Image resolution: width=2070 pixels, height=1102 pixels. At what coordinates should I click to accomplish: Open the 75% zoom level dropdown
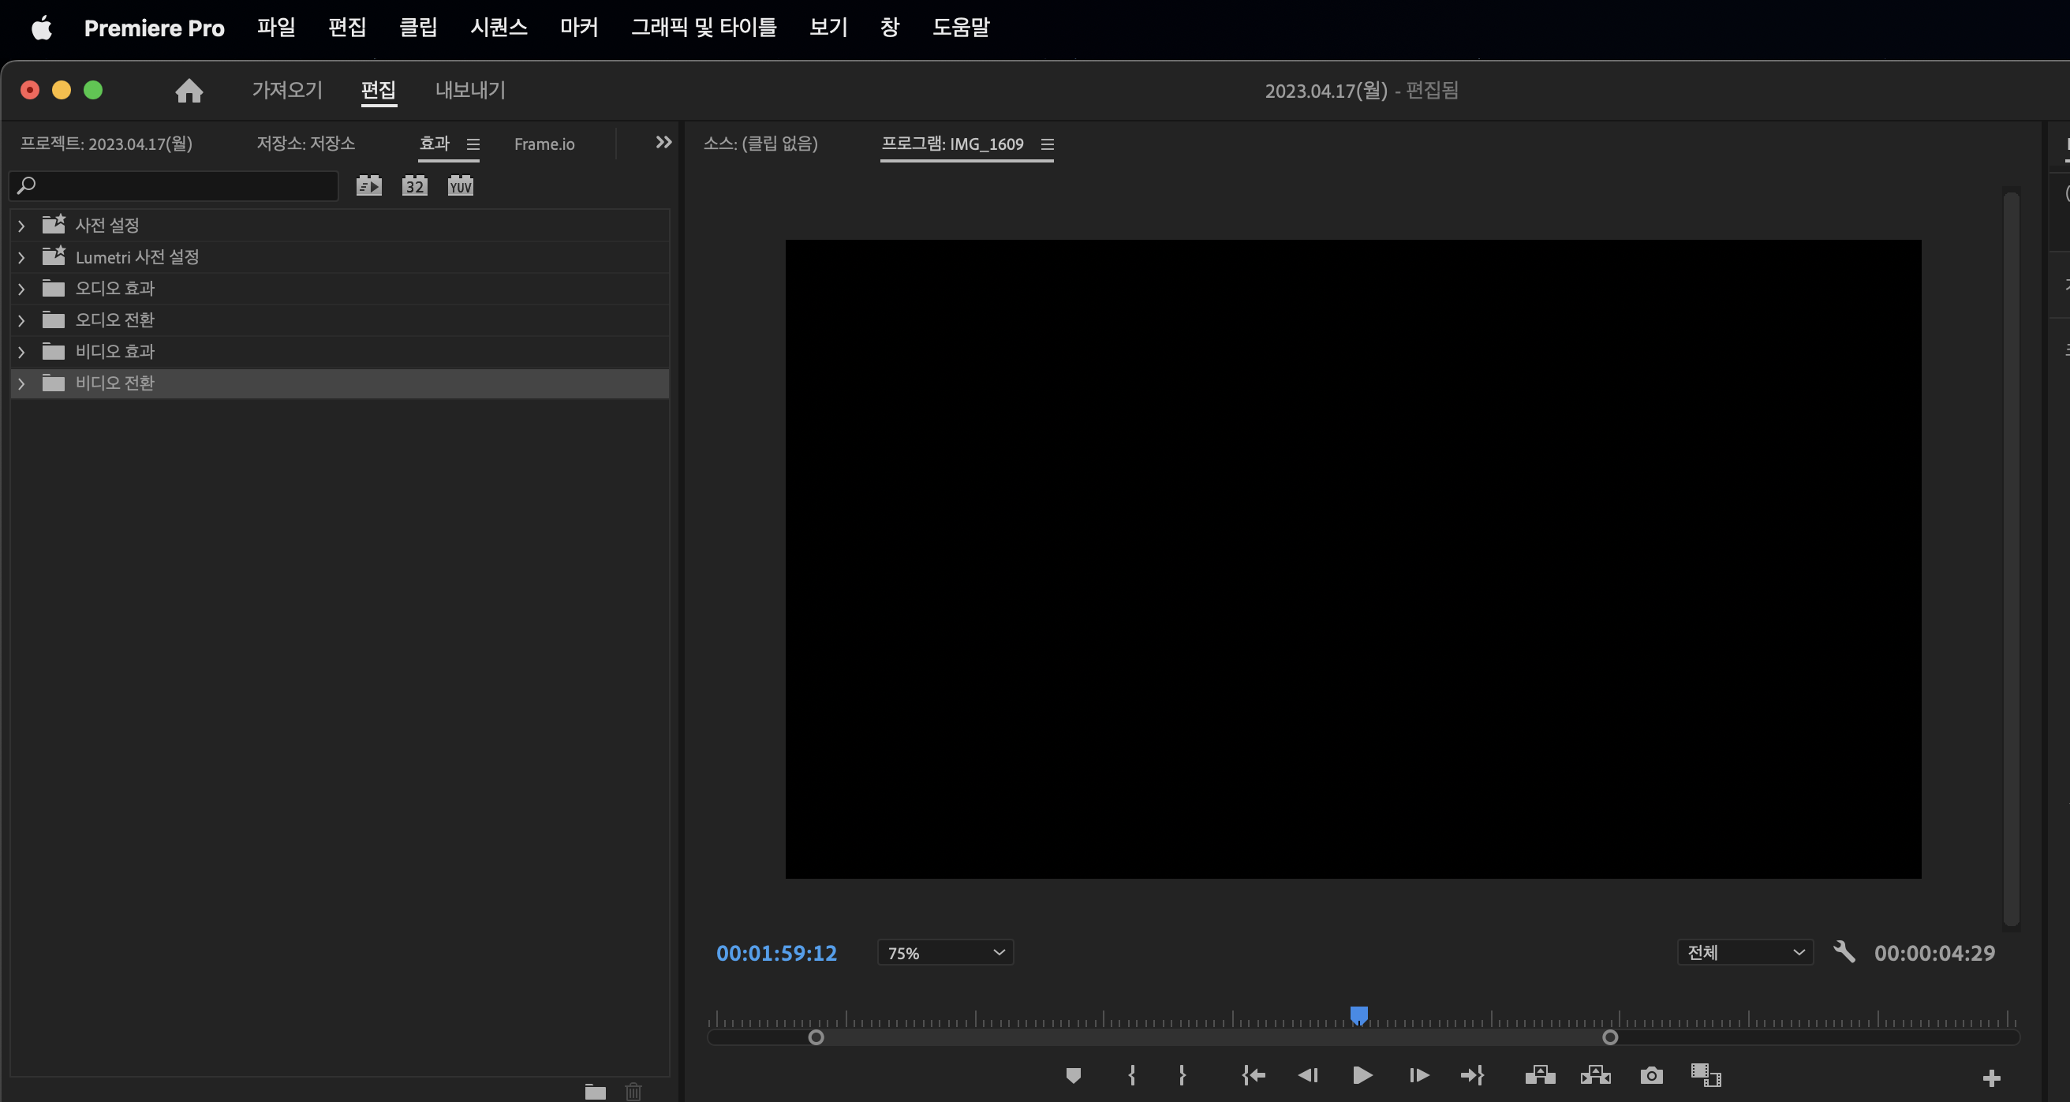pyautogui.click(x=945, y=952)
